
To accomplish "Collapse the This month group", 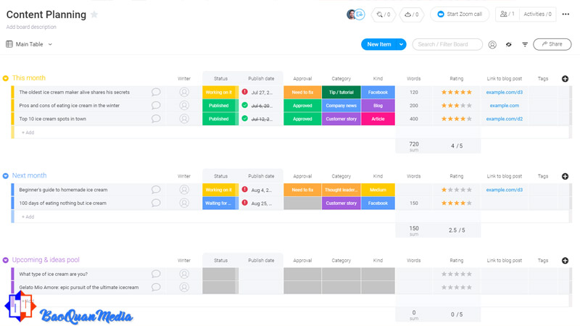I will click(6, 78).
